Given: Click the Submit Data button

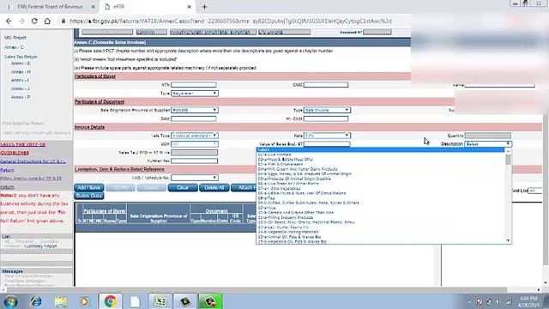Looking at the screenshot, I should [x=89, y=196].
